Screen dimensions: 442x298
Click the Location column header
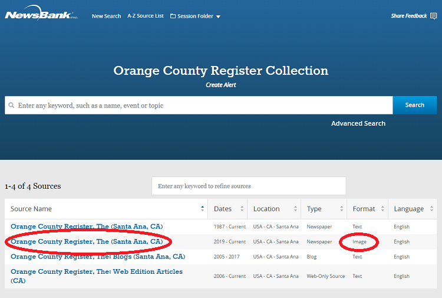tap(274, 209)
